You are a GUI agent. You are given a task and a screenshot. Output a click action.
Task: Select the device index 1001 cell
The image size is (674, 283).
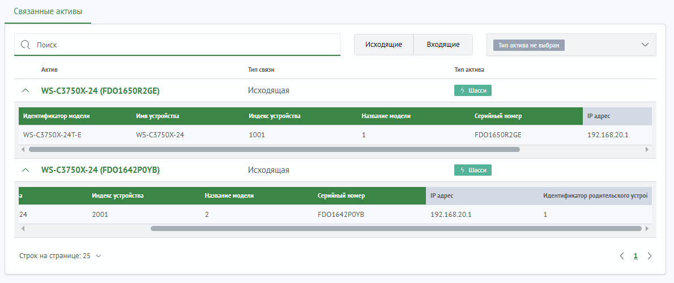pyautogui.click(x=257, y=135)
